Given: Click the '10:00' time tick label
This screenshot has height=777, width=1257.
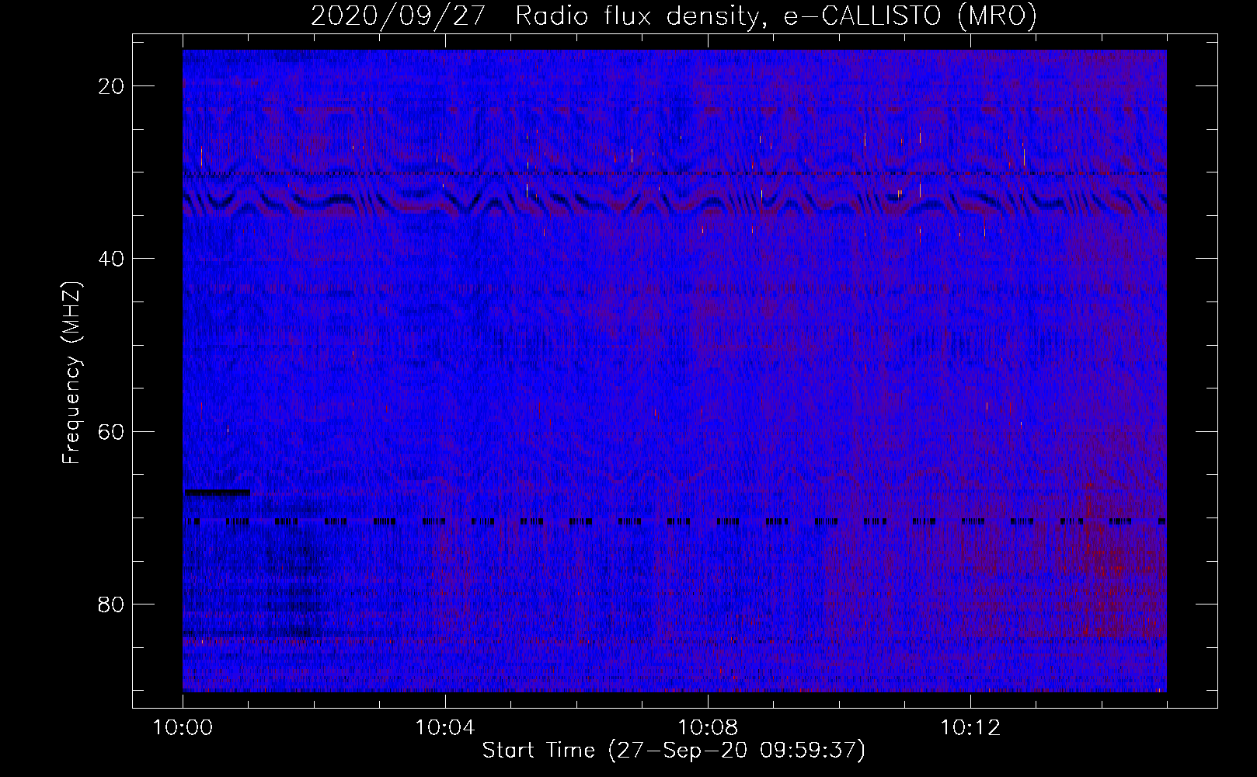Looking at the screenshot, I should pyautogui.click(x=183, y=728).
